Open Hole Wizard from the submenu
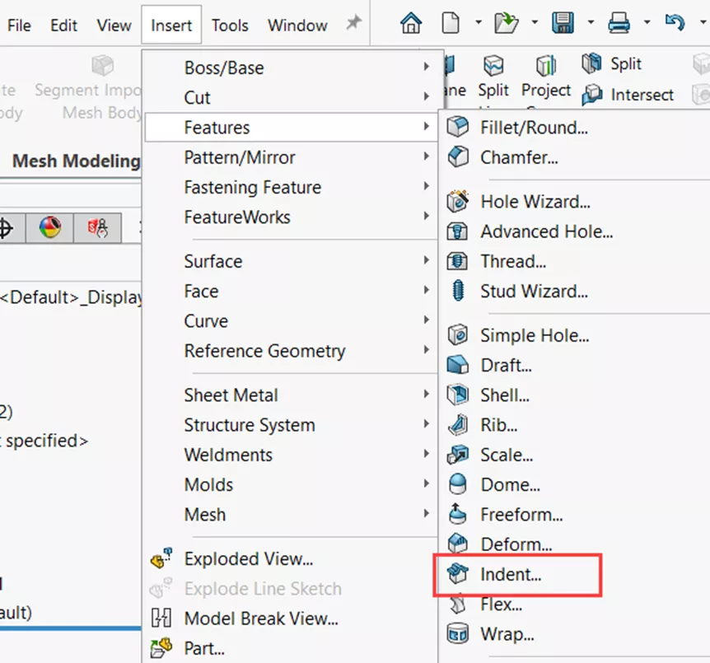This screenshot has width=710, height=663. click(x=535, y=202)
